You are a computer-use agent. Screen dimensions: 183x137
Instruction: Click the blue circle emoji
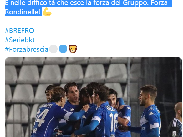pos(63,49)
